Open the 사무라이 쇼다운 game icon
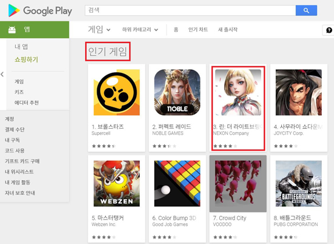The height and width of the screenshot is (244, 334). tap(299, 92)
